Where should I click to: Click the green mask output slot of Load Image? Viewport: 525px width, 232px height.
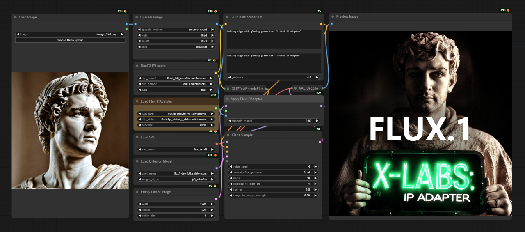click(126, 29)
